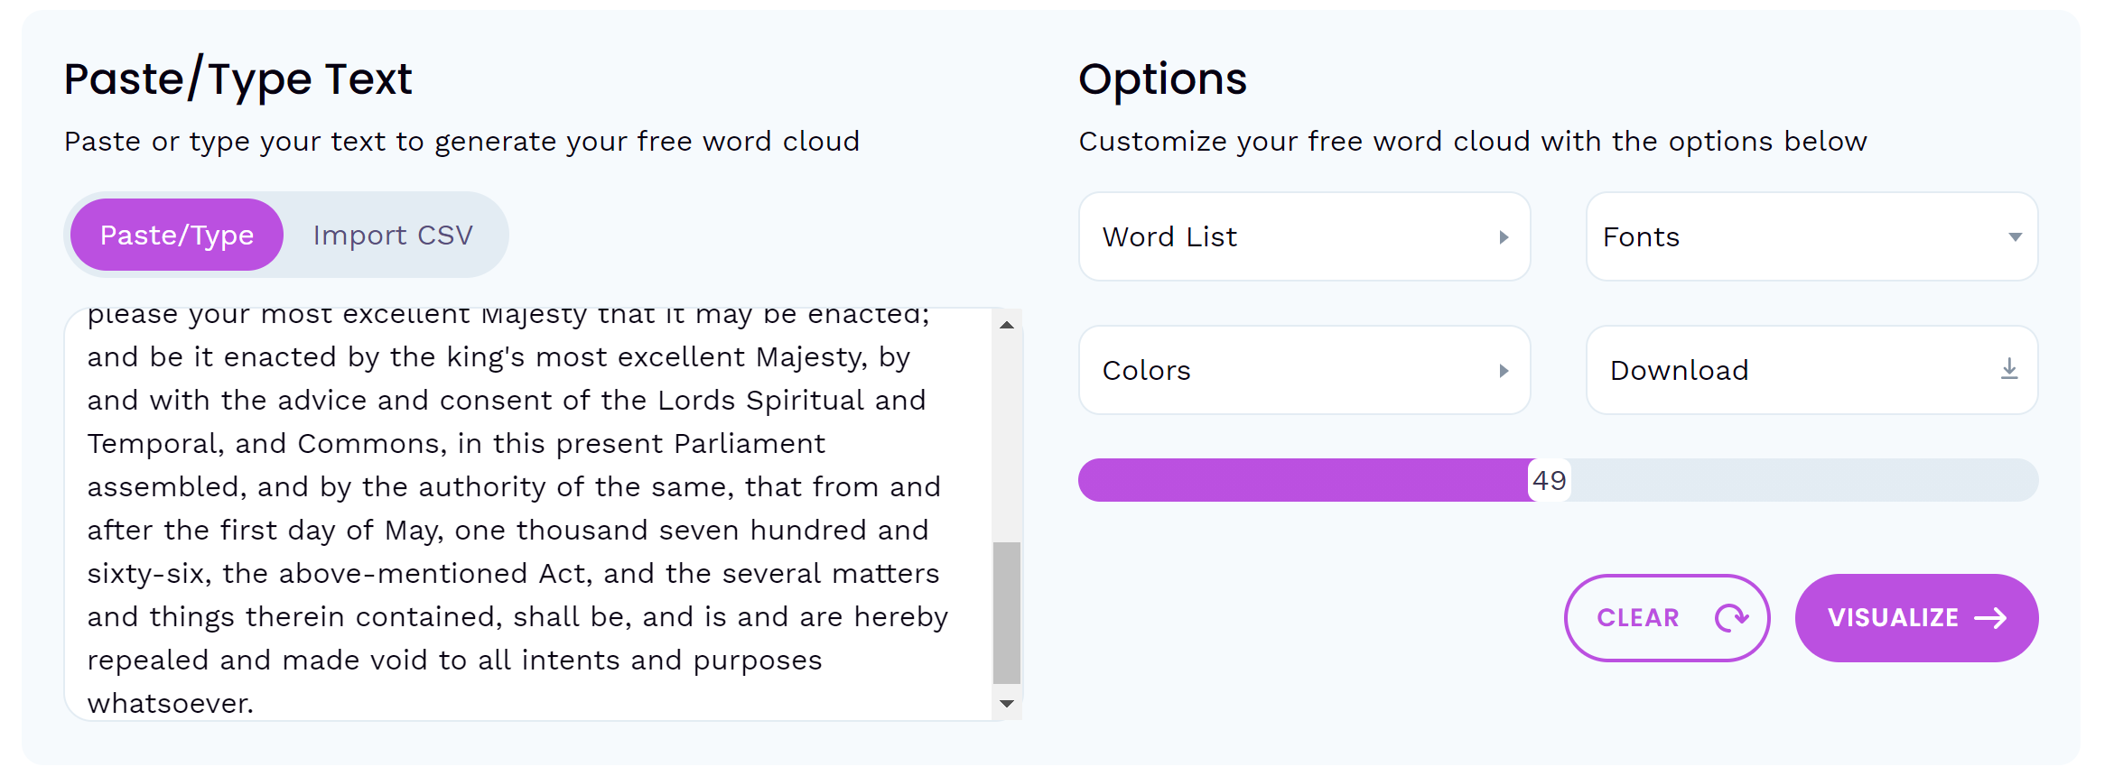Switch to Paste/Type input mode
The image size is (2114, 776).
[x=177, y=236]
